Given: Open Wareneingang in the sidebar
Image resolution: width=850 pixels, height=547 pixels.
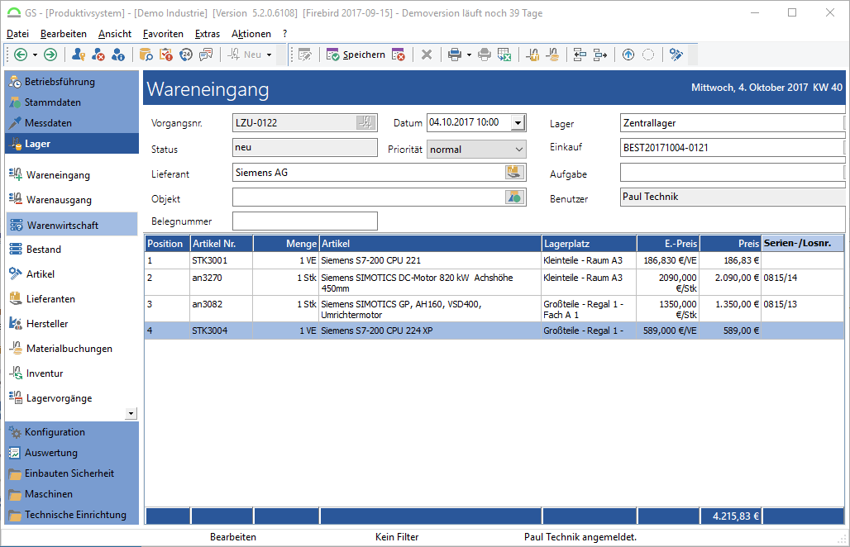Looking at the screenshot, I should (x=72, y=175).
